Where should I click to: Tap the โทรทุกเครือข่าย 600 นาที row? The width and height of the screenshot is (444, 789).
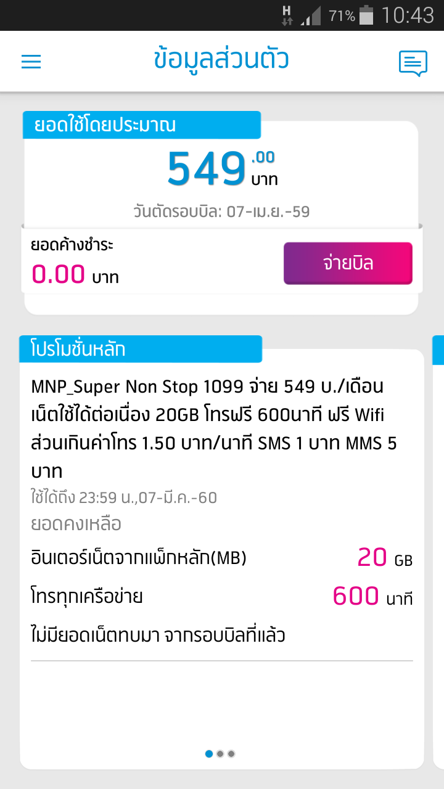point(221,597)
